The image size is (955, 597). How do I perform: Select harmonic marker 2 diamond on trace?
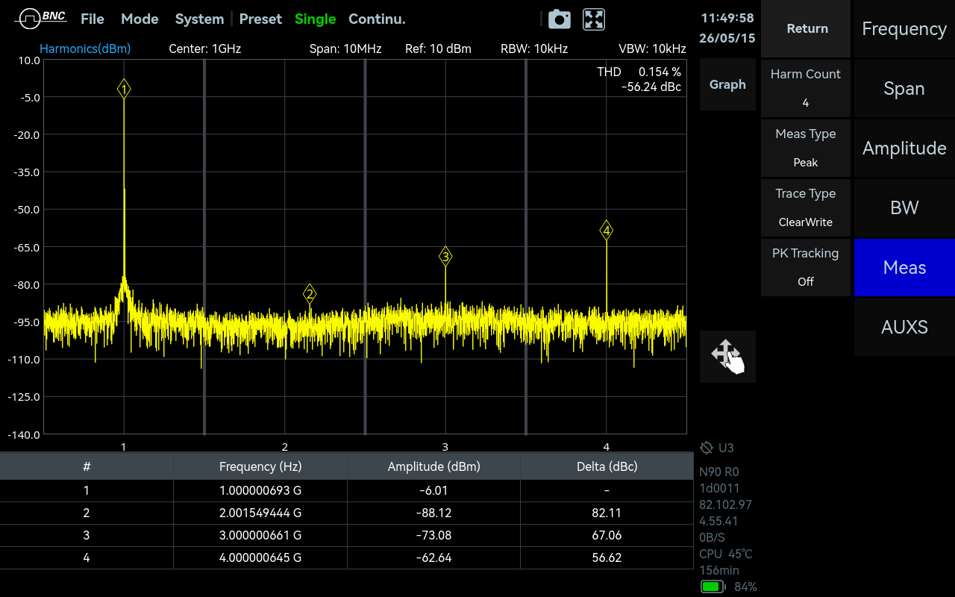click(x=310, y=294)
